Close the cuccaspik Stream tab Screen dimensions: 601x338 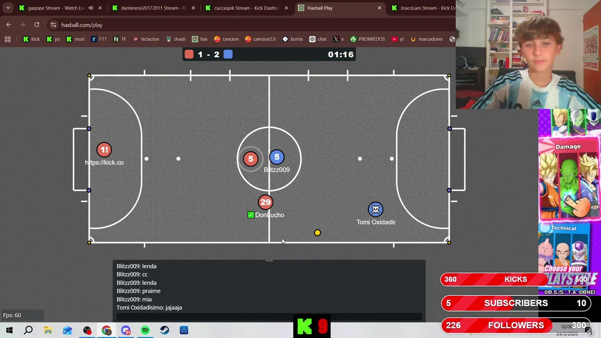286,8
